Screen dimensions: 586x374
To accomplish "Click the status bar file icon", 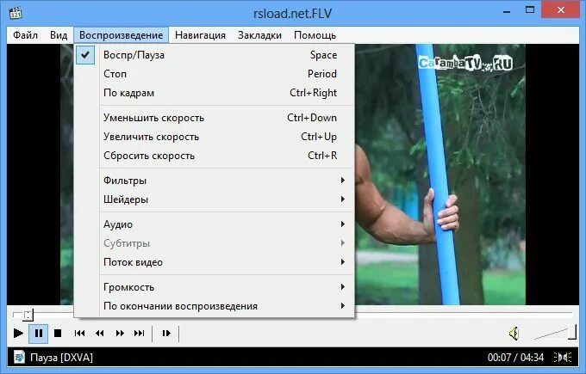I will click(19, 357).
